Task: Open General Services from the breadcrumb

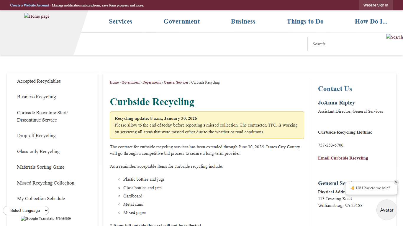Action: pyautogui.click(x=176, y=82)
